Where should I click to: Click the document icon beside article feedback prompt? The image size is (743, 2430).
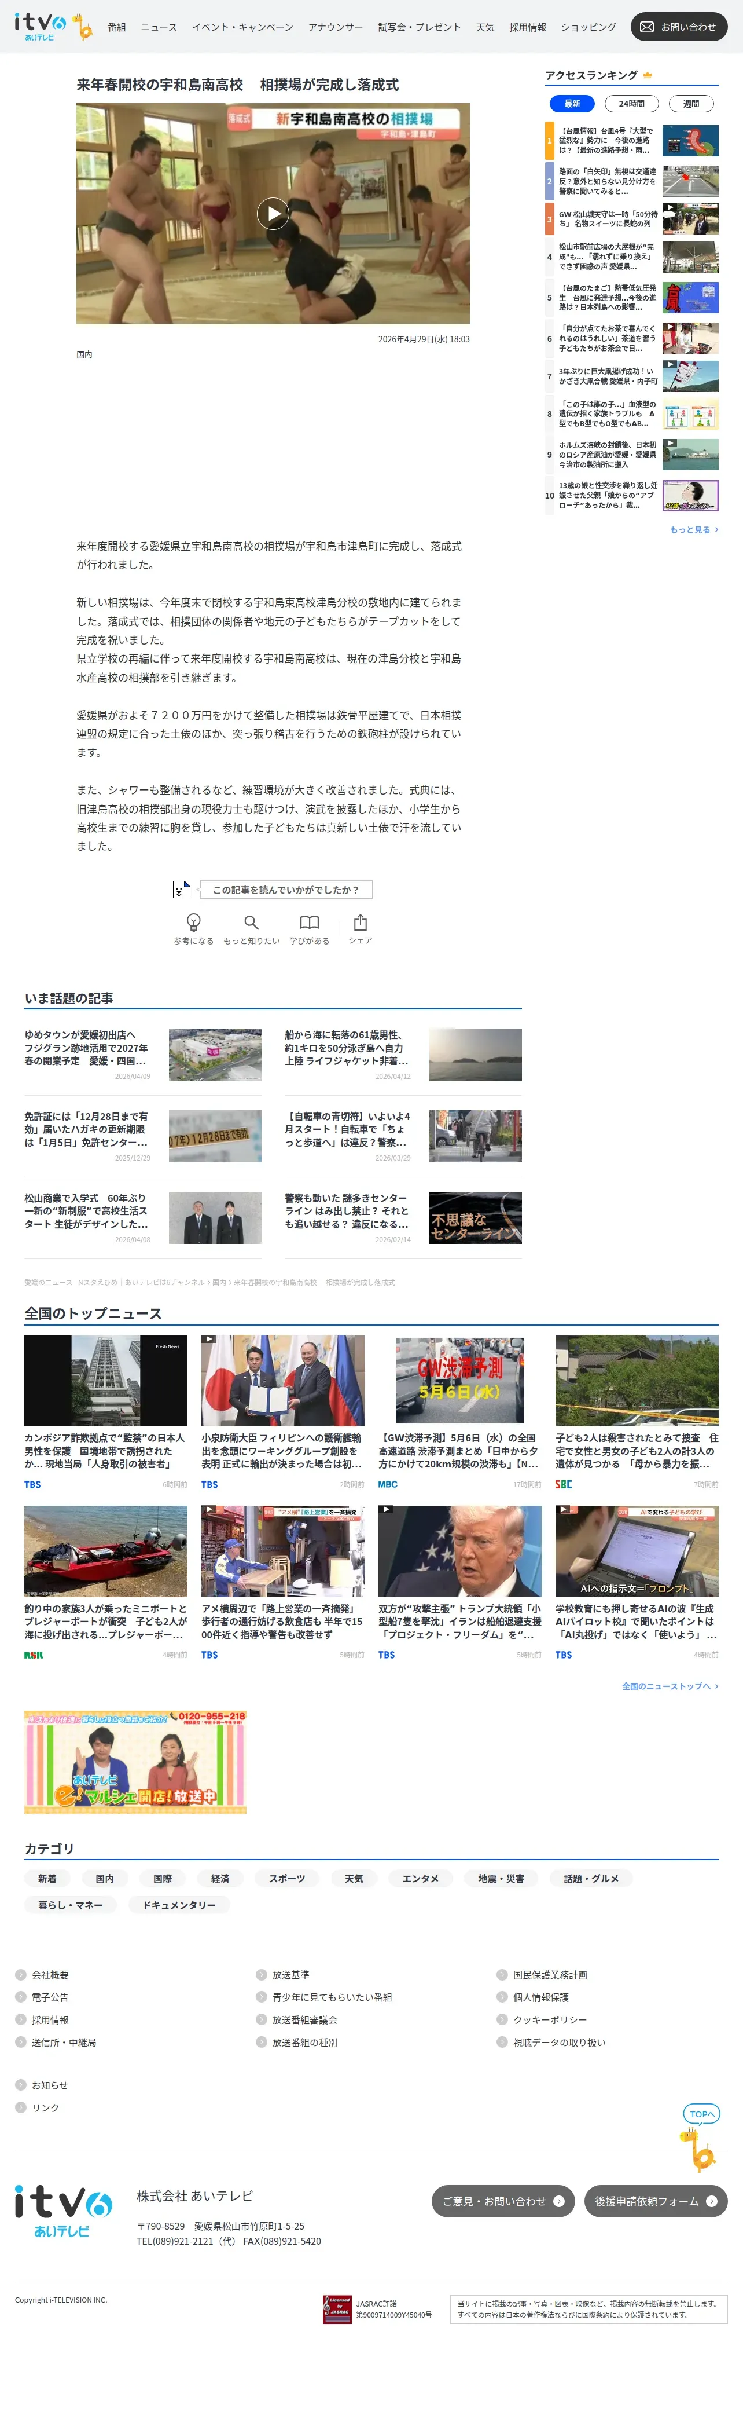coord(181,888)
